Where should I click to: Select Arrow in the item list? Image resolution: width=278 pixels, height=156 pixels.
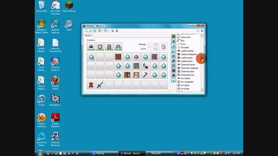(182, 44)
